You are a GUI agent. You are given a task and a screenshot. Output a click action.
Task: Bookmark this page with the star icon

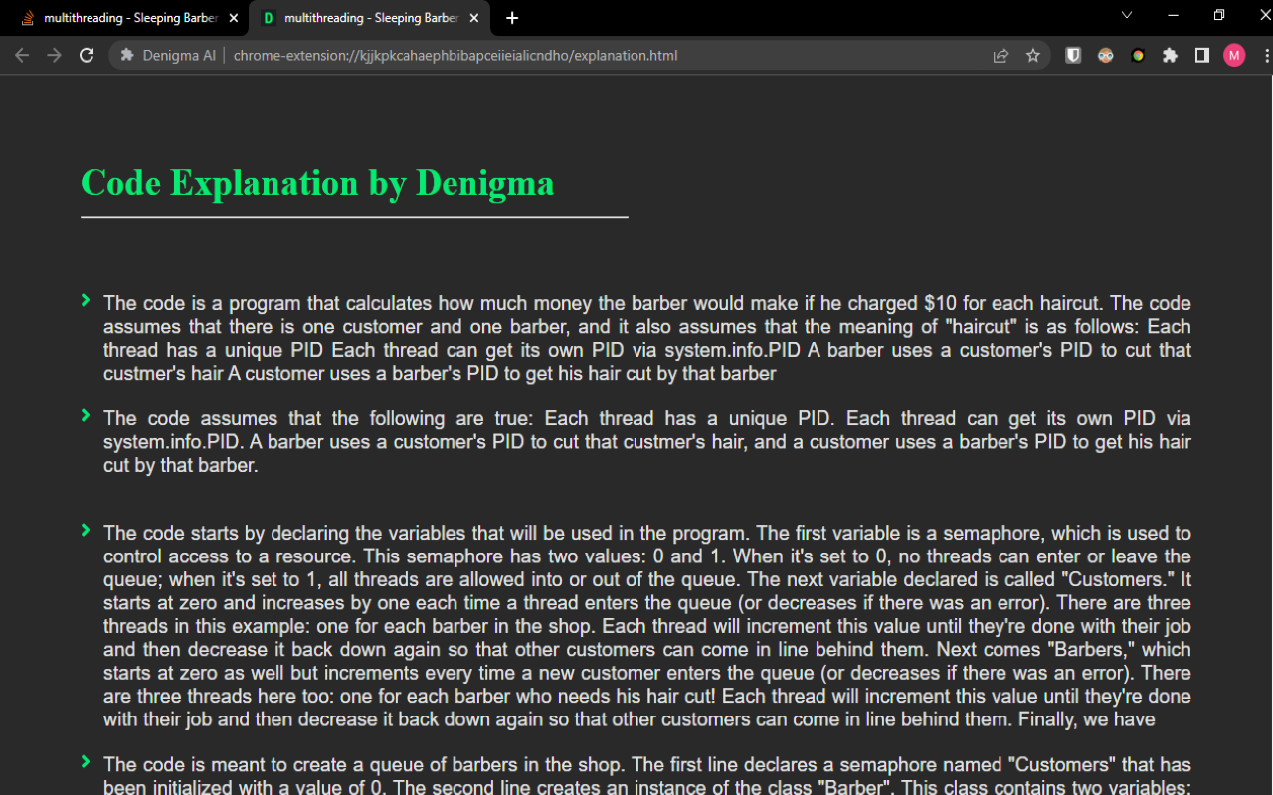1033,56
